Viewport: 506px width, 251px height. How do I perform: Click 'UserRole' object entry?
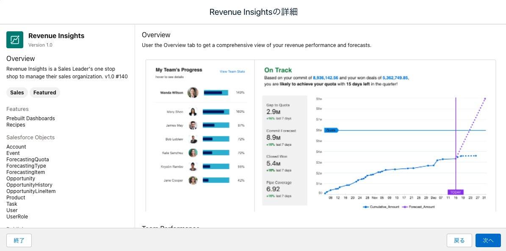coord(17,217)
